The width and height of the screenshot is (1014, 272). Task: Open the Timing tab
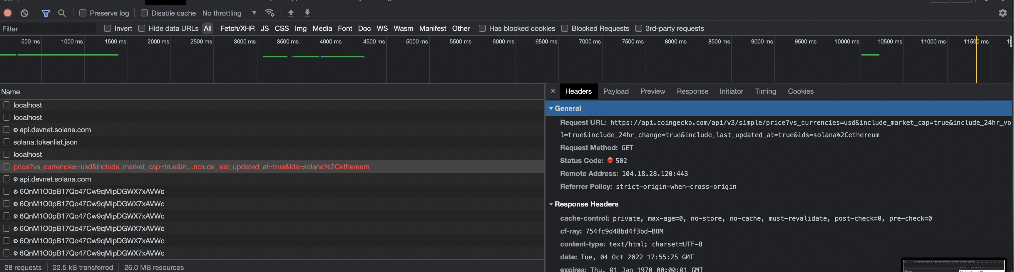pos(765,91)
